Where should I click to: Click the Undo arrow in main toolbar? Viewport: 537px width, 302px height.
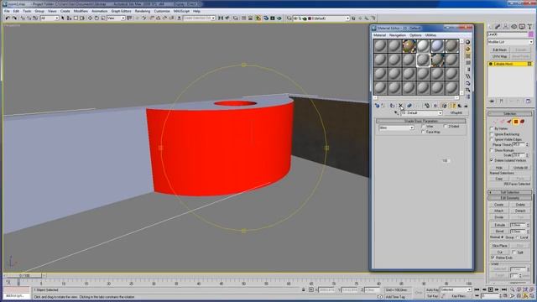[8, 18]
